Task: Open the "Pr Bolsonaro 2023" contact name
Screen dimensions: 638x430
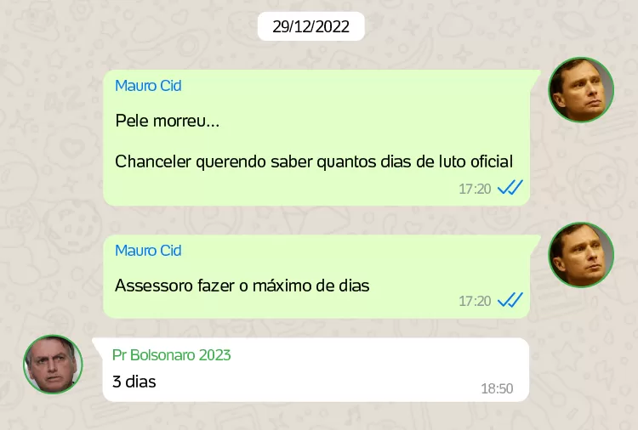Action: [x=171, y=355]
